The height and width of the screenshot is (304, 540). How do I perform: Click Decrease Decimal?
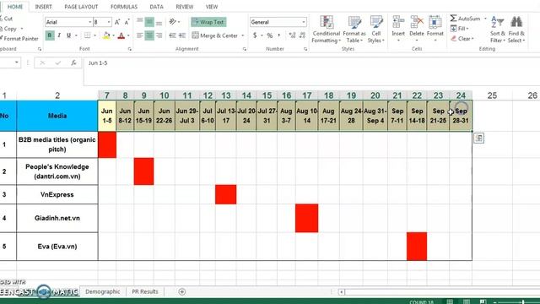pos(302,35)
